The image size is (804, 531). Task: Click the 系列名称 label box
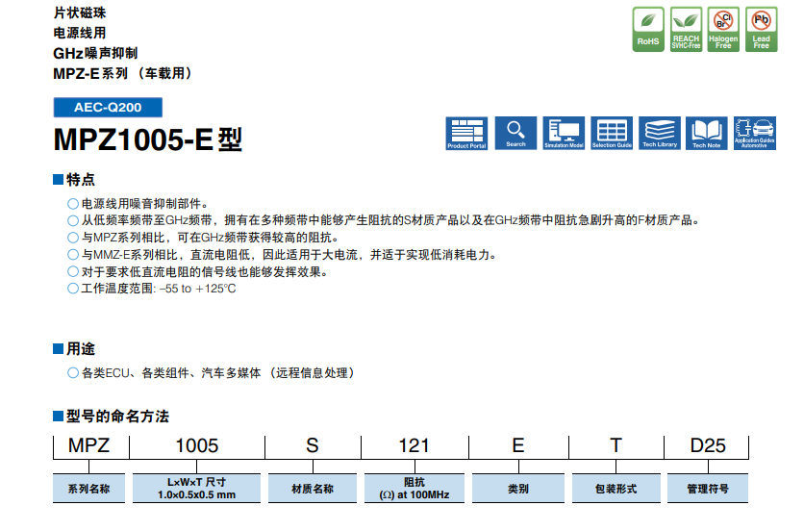(89, 489)
